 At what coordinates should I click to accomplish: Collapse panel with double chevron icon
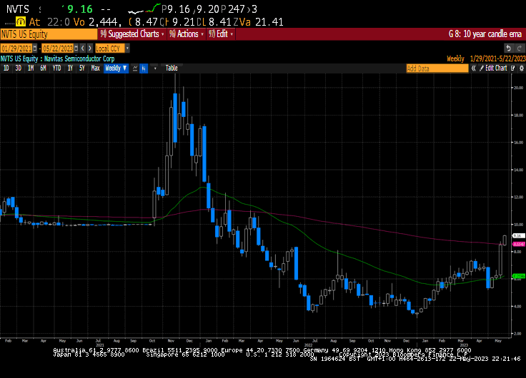point(473,68)
